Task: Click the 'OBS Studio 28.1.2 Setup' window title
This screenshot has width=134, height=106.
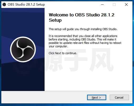Action: click(26, 4)
